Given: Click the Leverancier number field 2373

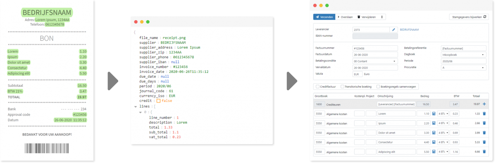Looking at the screenshot, I should (371, 30).
